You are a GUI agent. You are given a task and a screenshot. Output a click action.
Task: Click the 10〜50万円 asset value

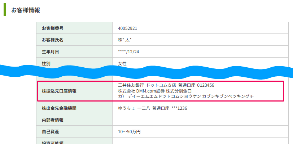click(x=129, y=131)
